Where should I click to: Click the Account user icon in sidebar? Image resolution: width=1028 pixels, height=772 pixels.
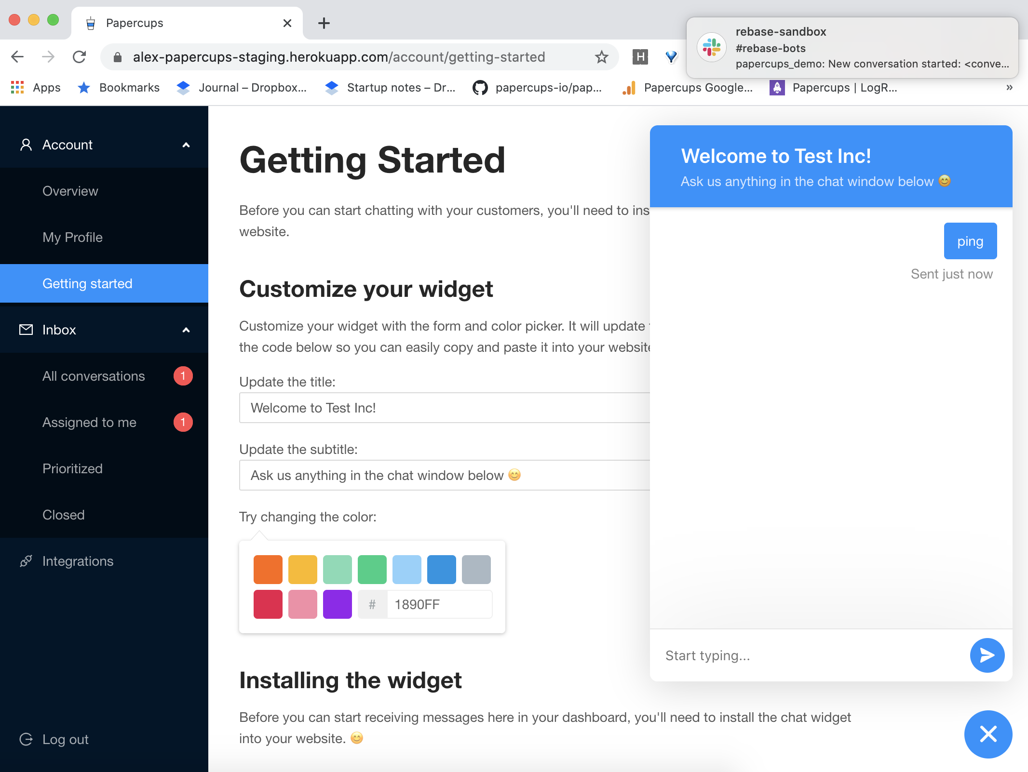(26, 145)
